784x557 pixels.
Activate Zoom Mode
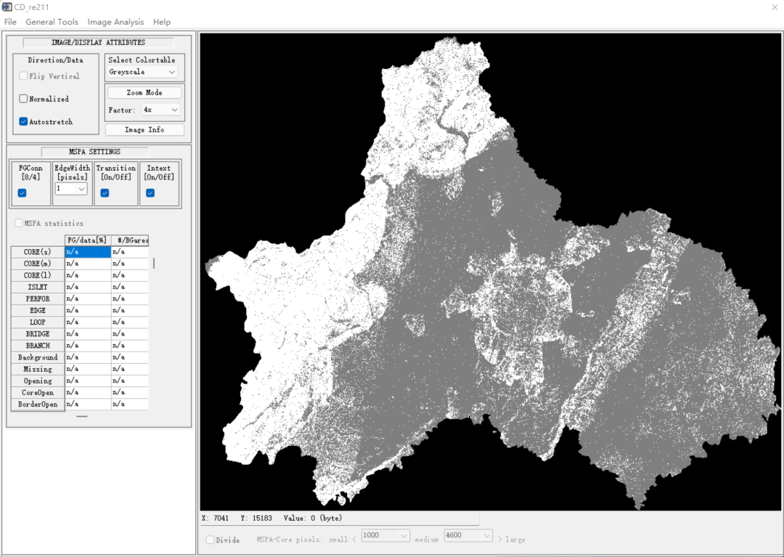pyautogui.click(x=144, y=92)
